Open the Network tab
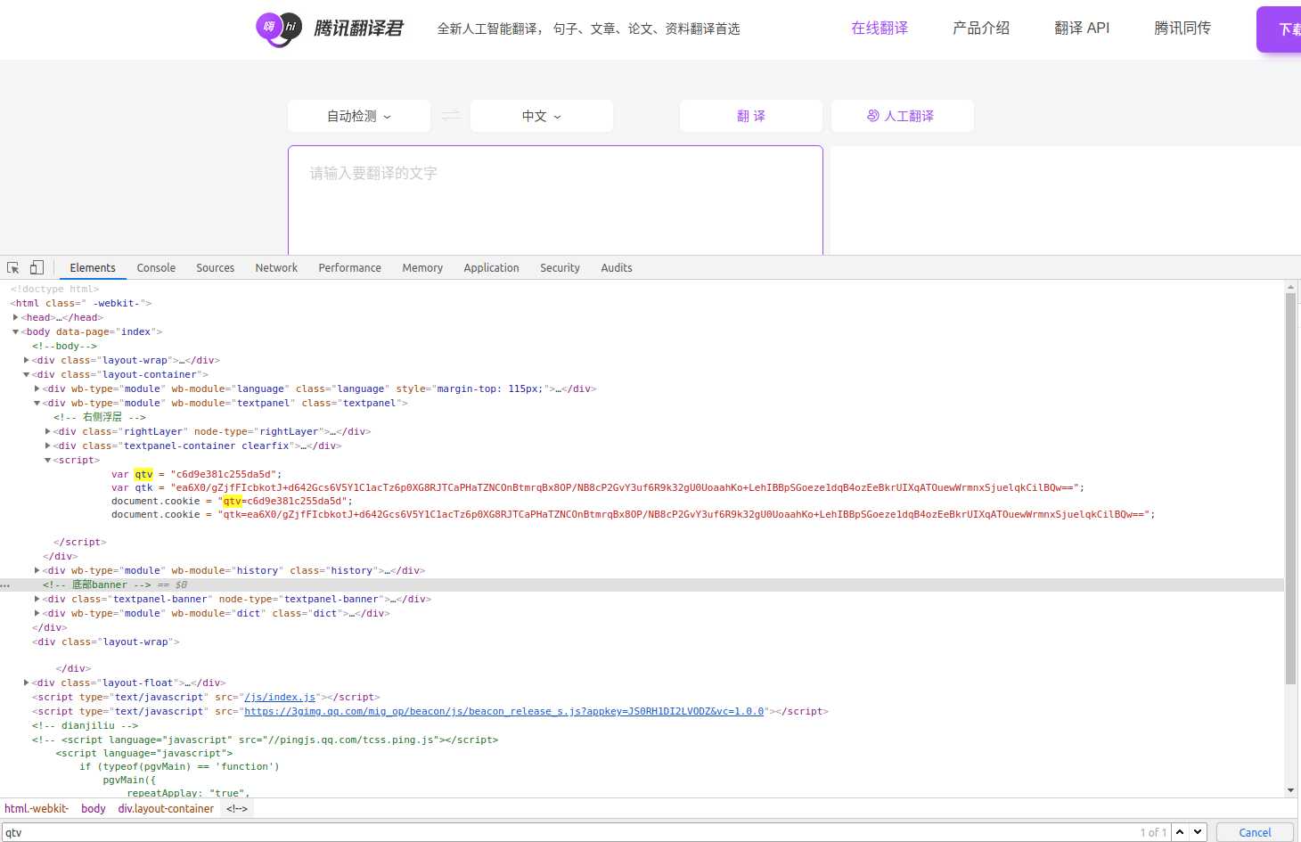1301x842 pixels. click(276, 267)
